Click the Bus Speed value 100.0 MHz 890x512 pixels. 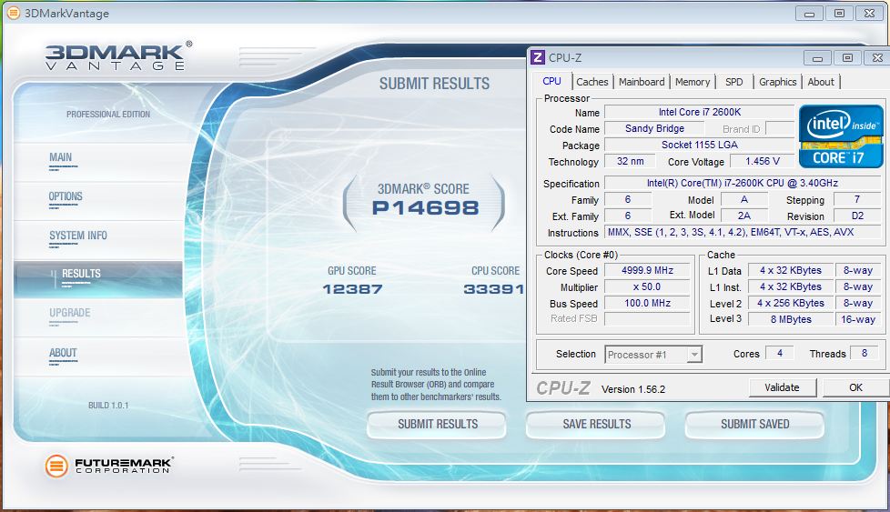pos(647,304)
